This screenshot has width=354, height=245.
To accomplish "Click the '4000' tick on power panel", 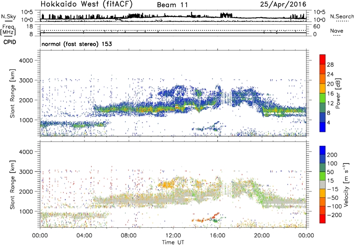I will tap(26, 61).
